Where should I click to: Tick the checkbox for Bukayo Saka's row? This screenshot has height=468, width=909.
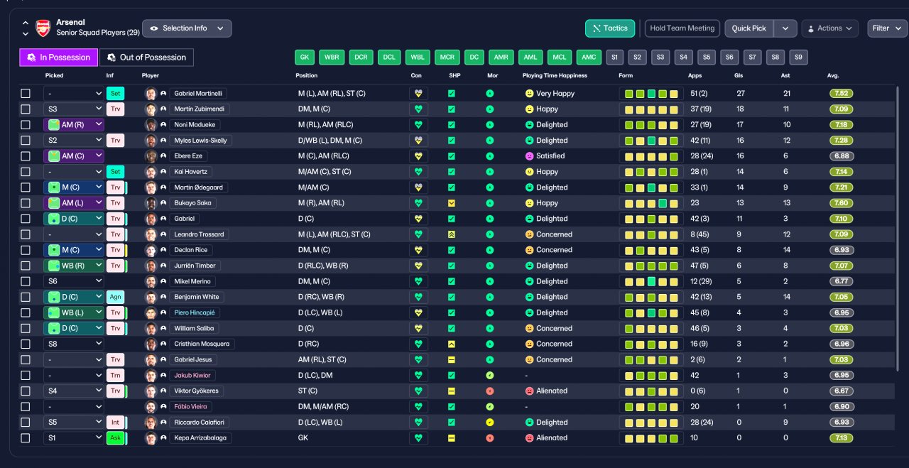(26, 203)
